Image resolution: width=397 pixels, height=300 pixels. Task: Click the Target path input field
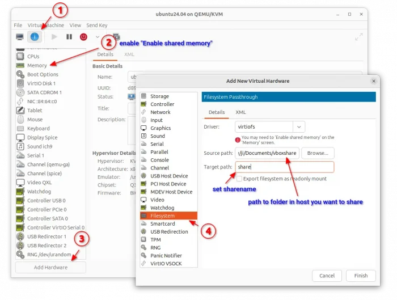[285, 167]
